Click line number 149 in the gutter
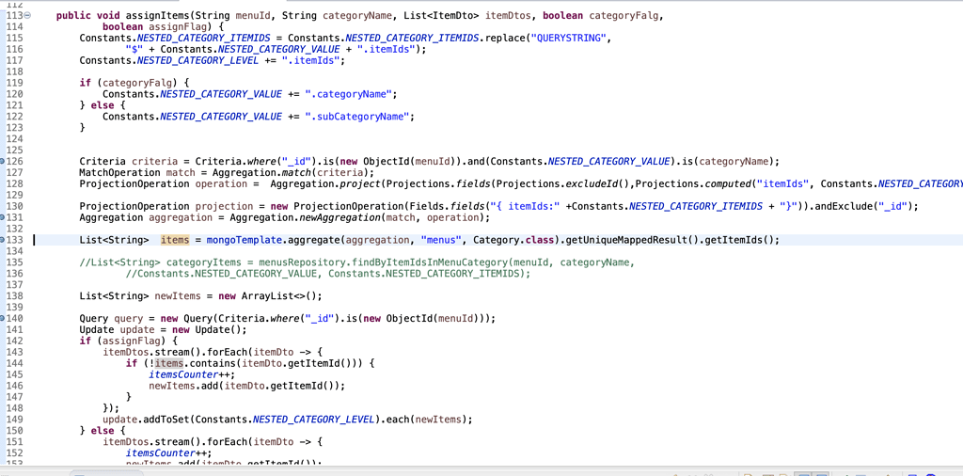963x476 pixels. pos(13,420)
